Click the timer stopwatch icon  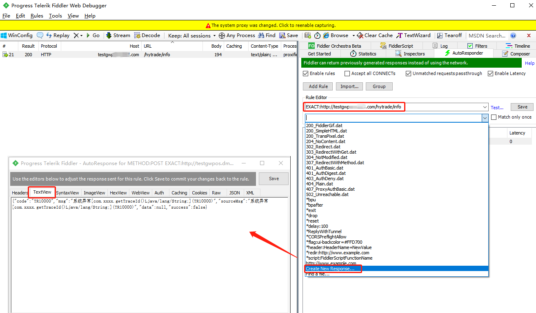pyautogui.click(x=317, y=35)
